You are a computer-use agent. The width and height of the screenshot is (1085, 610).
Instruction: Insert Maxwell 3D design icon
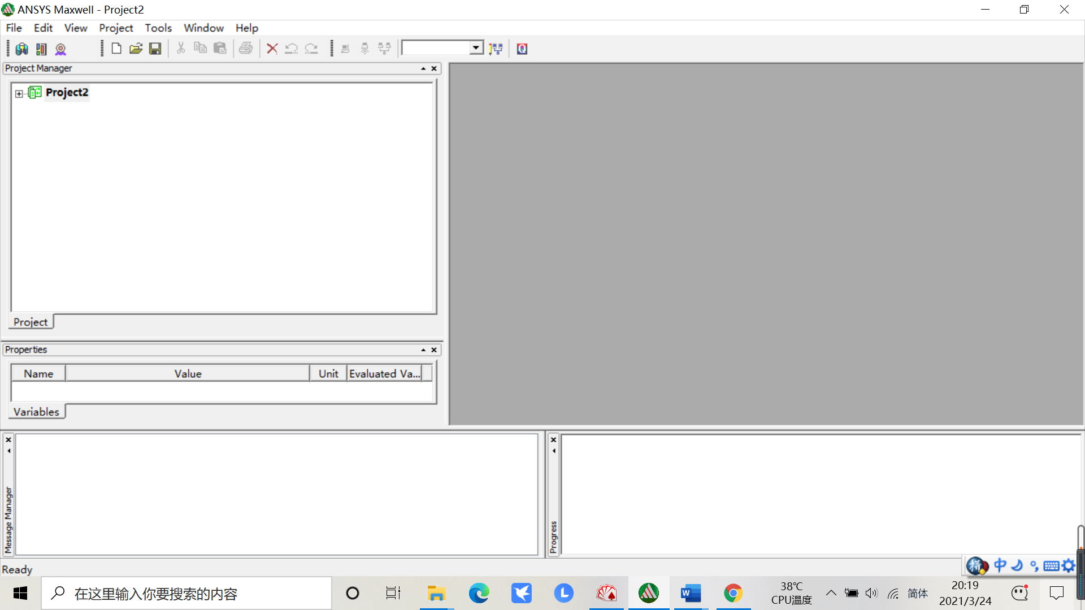[x=22, y=49]
